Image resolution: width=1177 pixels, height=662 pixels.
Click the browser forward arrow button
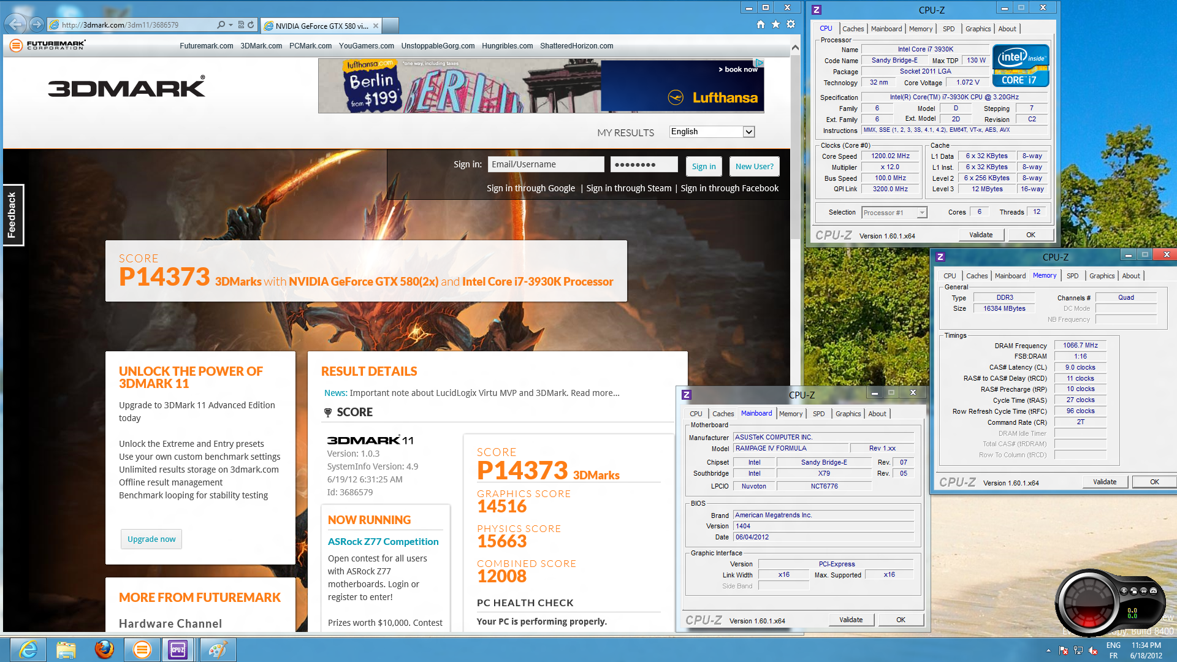click(x=37, y=25)
